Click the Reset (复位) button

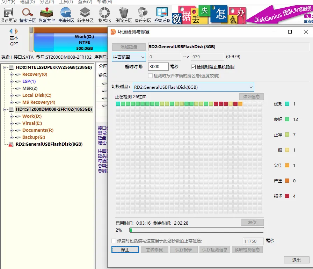click(x=252, y=222)
